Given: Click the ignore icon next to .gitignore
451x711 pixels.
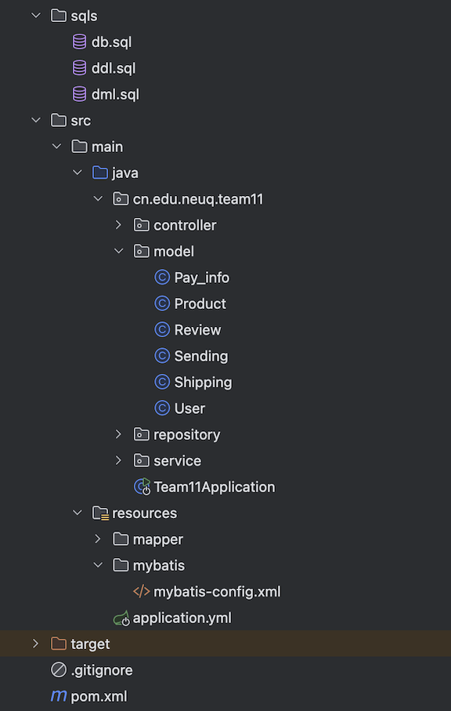Looking at the screenshot, I should point(59,670).
